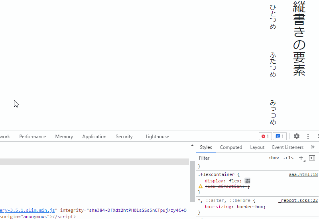Screen dimensions: 319x219
Task: Click the flex value of display
Action: [x=234, y=181]
